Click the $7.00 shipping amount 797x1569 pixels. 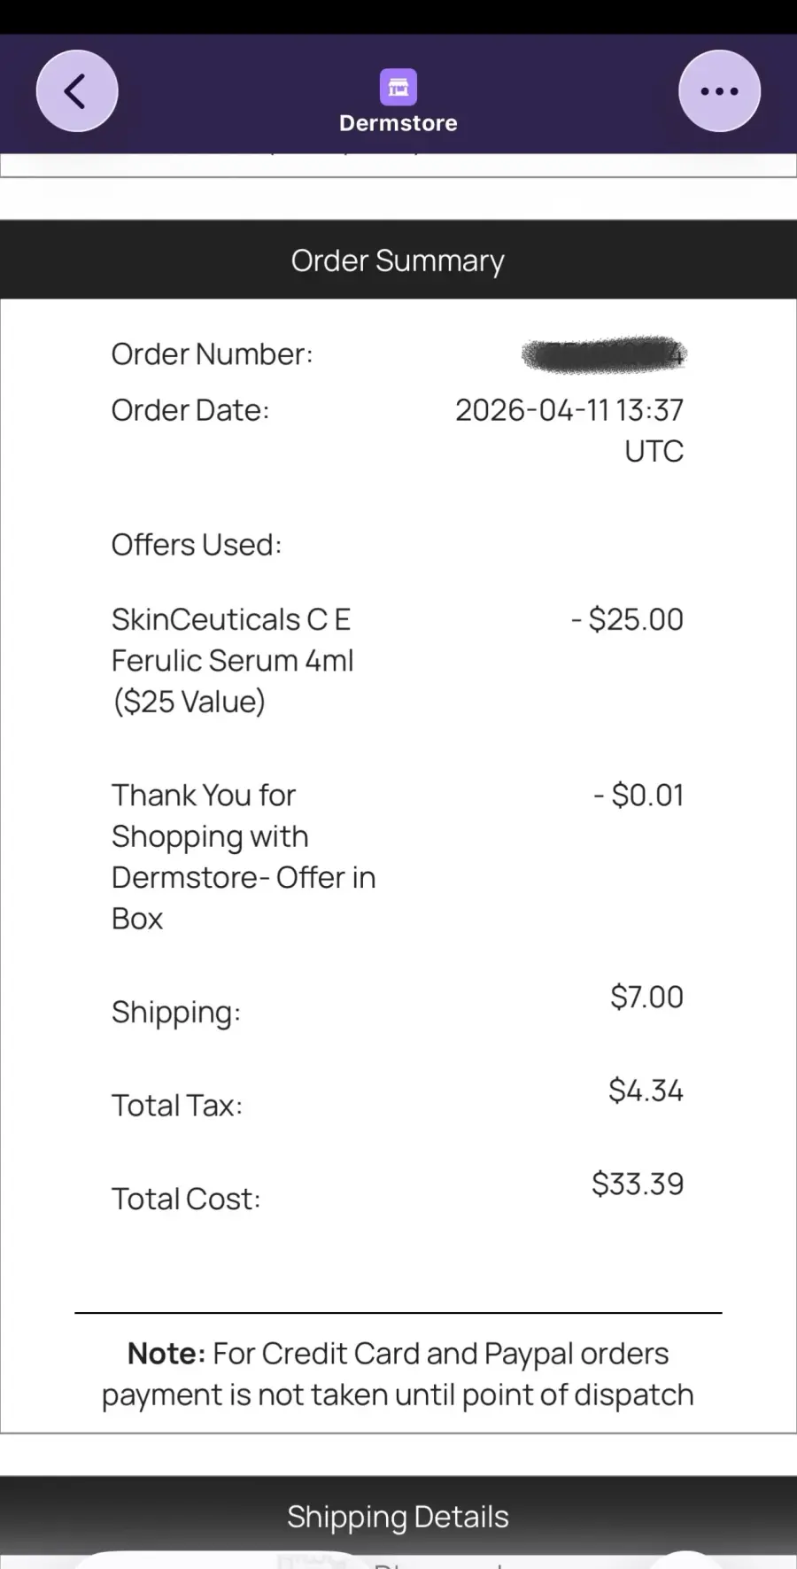(646, 997)
